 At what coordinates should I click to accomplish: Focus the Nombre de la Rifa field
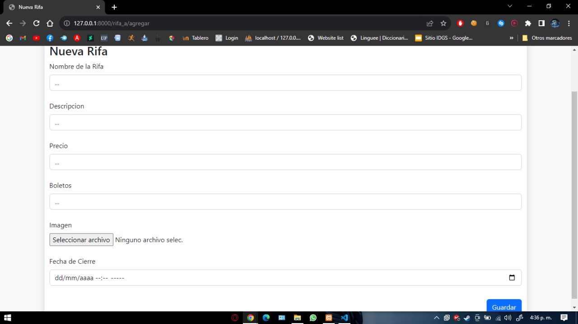[285, 83]
